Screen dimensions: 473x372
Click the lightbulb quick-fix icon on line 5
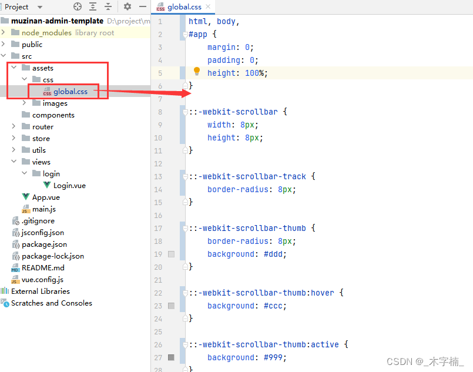coord(197,71)
